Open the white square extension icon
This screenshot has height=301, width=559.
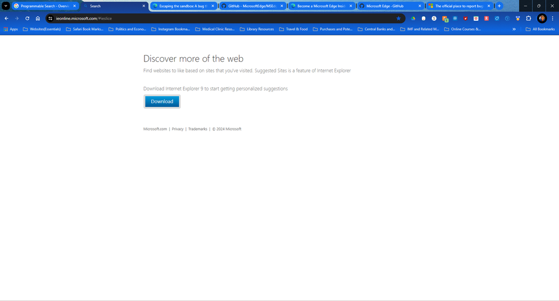423,18
